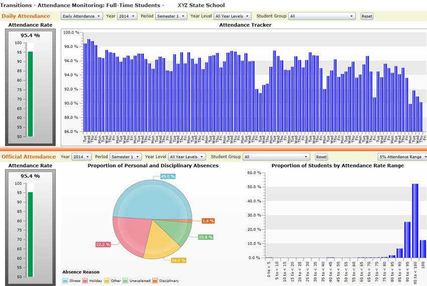Expand Student Group dropdown in Daily Attendance
Screen dimensions: 427x286
pos(322,16)
